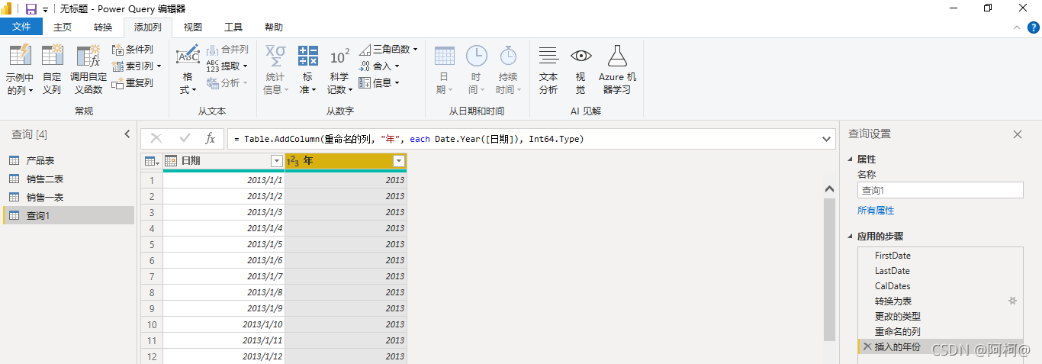Click the 日期 column data type icon
Image resolution: width=1042 pixels, height=364 pixels.
[x=171, y=161]
